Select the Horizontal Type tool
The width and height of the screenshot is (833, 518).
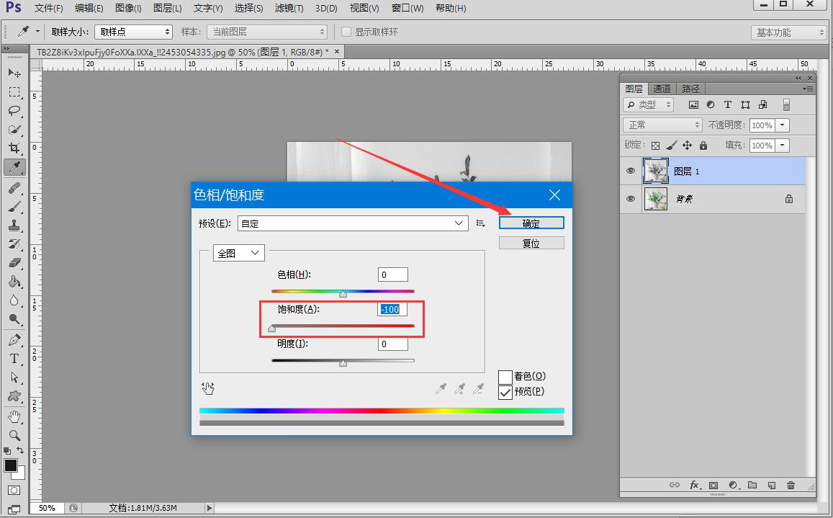[x=14, y=358]
